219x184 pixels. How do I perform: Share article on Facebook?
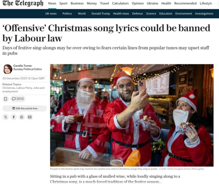(14, 117)
